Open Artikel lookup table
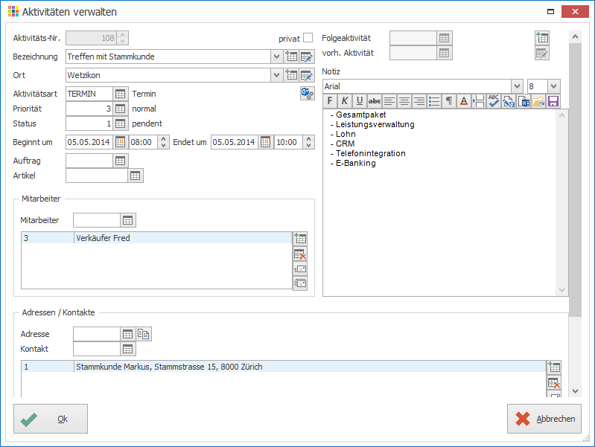Image resolution: width=595 pixels, height=447 pixels. [x=135, y=176]
